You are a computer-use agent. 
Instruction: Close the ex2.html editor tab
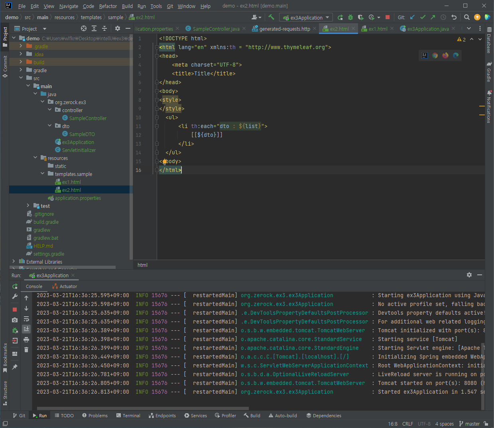point(353,29)
